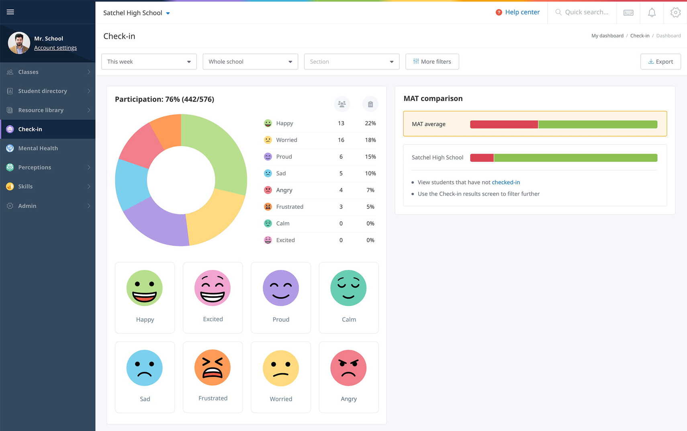The image size is (687, 431).
Task: Open the Account settings link
Action: point(55,48)
